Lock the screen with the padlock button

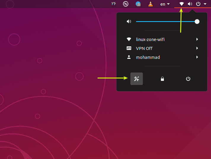click(x=162, y=79)
